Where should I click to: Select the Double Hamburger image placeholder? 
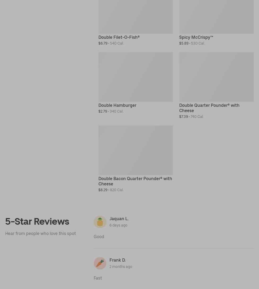(136, 77)
